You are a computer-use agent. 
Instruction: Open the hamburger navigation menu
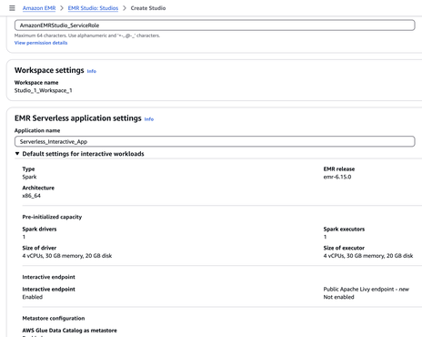click(12, 8)
